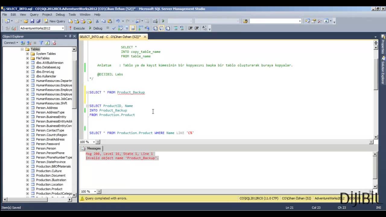Start debugging with the Debug button
The height and width of the screenshot is (217, 386).
pyautogui.click(x=96, y=28)
